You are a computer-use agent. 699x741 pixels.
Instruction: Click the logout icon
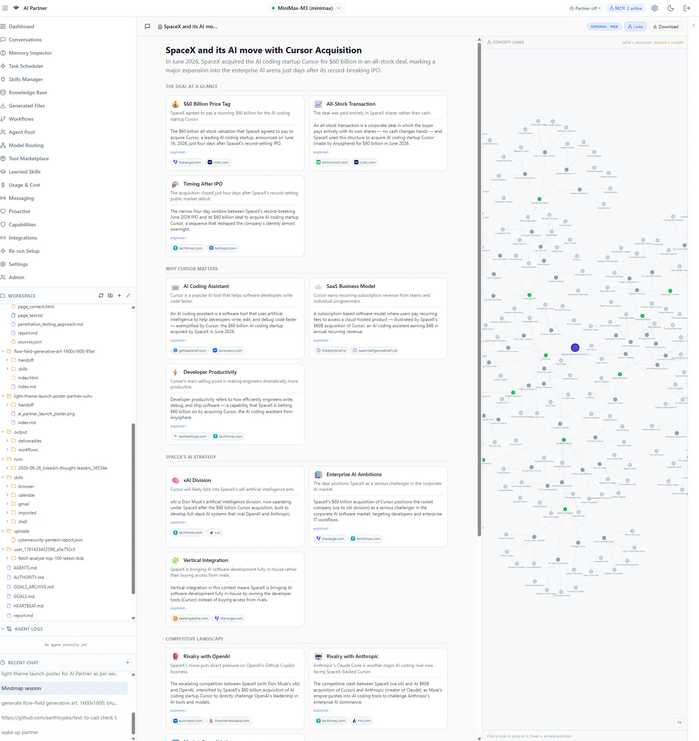[x=687, y=8]
